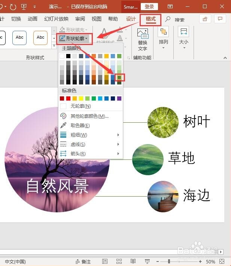Pick the white theme color swatch
The height and width of the screenshot is (266, 231).
tap(62, 56)
